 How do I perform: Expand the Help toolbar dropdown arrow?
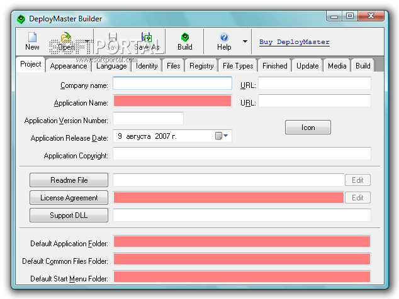click(245, 41)
